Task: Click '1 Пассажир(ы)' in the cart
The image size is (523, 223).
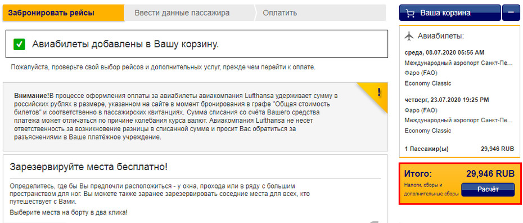Action: [427, 149]
